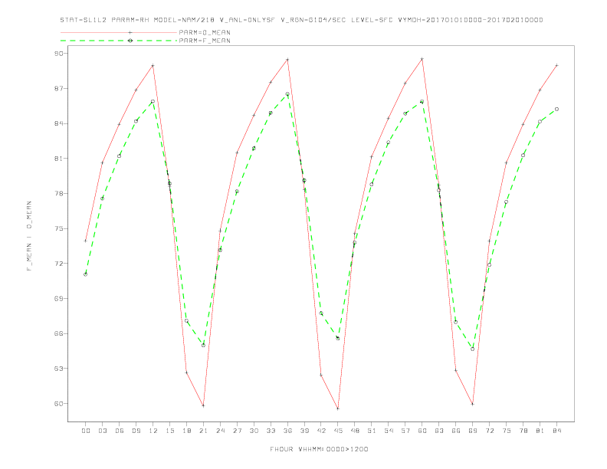Click the red O_MEAN minimum point at hour 45

[338, 408]
